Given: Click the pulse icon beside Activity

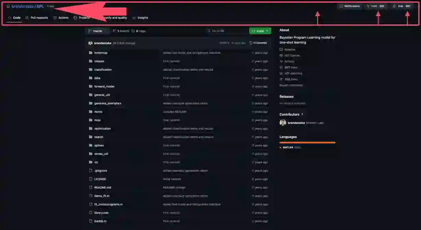Looking at the screenshot, I should point(281,61).
